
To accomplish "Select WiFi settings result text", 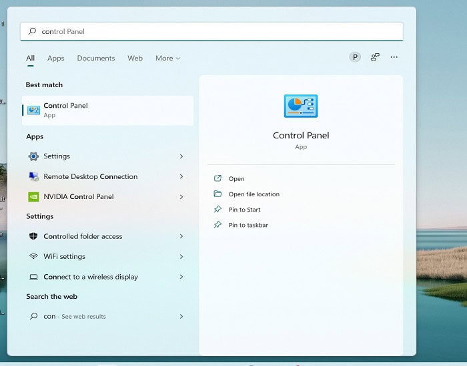I will pyautogui.click(x=64, y=256).
